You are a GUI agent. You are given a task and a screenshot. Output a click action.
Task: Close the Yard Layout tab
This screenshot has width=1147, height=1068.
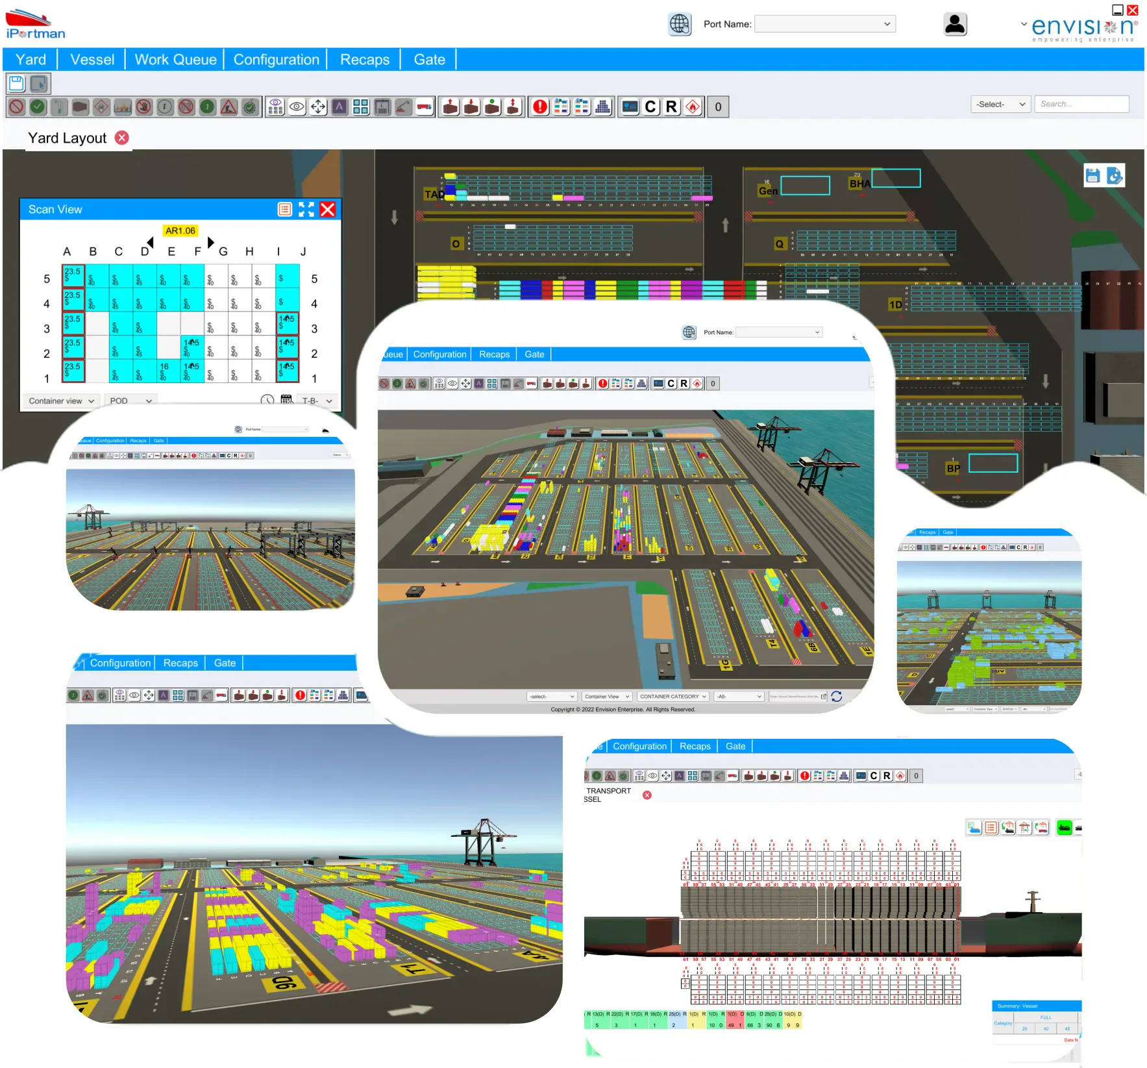122,138
